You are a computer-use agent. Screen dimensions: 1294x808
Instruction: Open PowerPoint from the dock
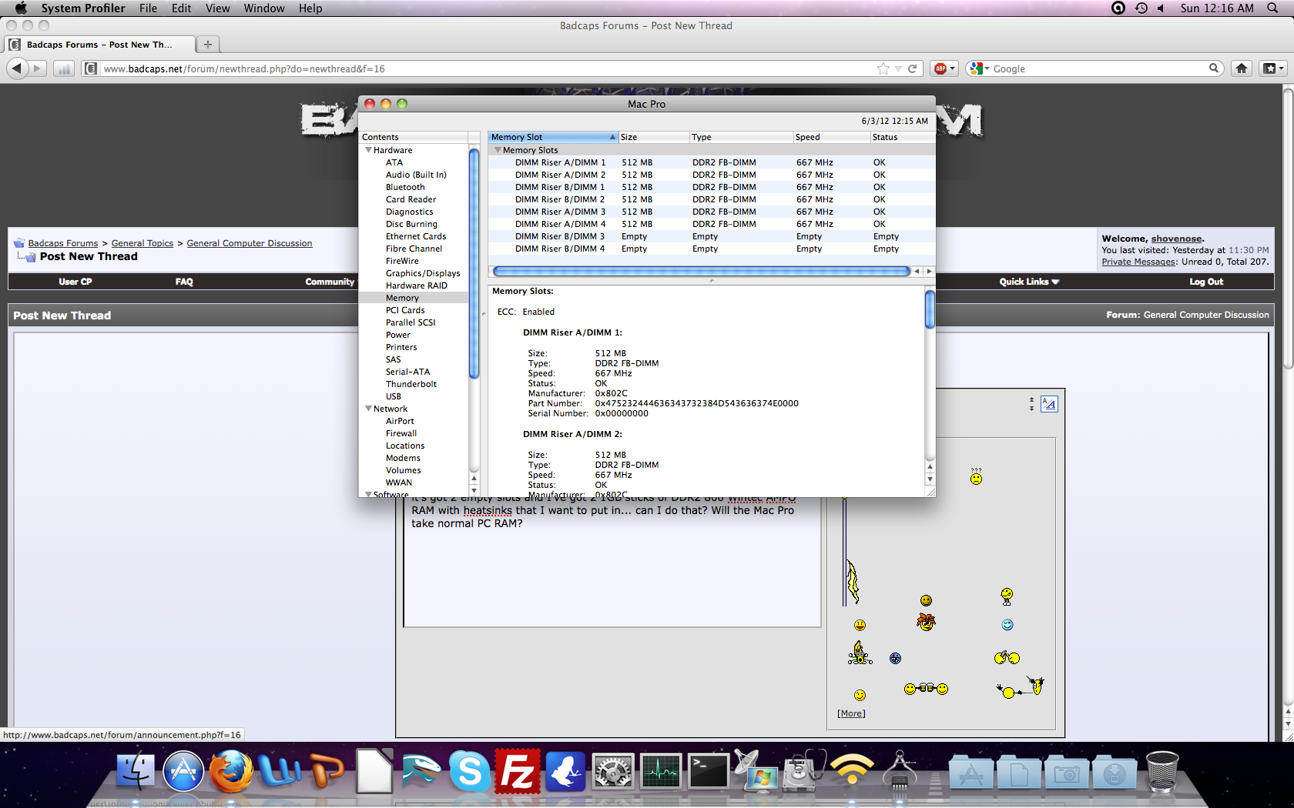(327, 771)
